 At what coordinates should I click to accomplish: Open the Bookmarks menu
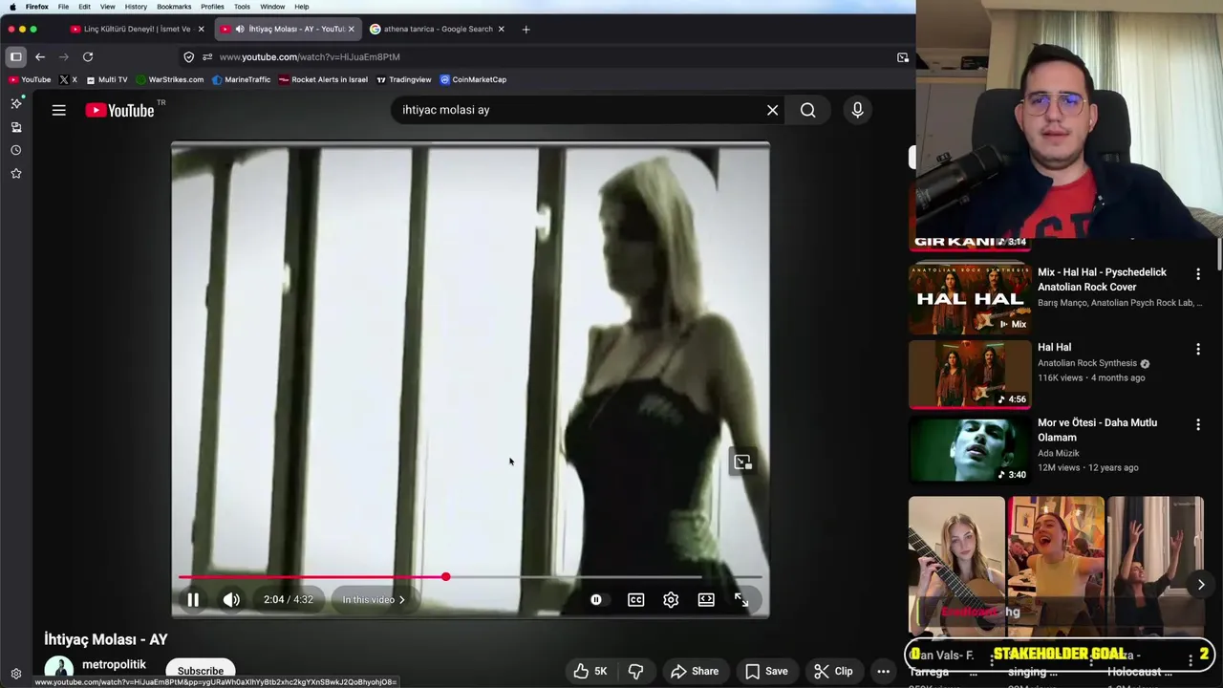[174, 7]
